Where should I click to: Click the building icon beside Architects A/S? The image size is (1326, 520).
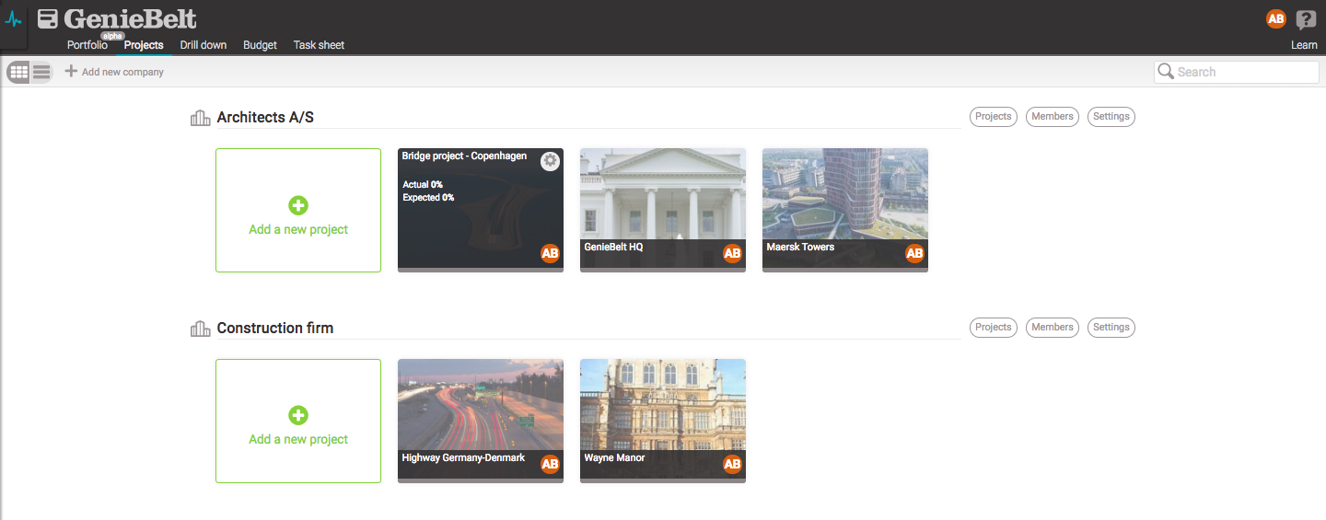click(200, 118)
